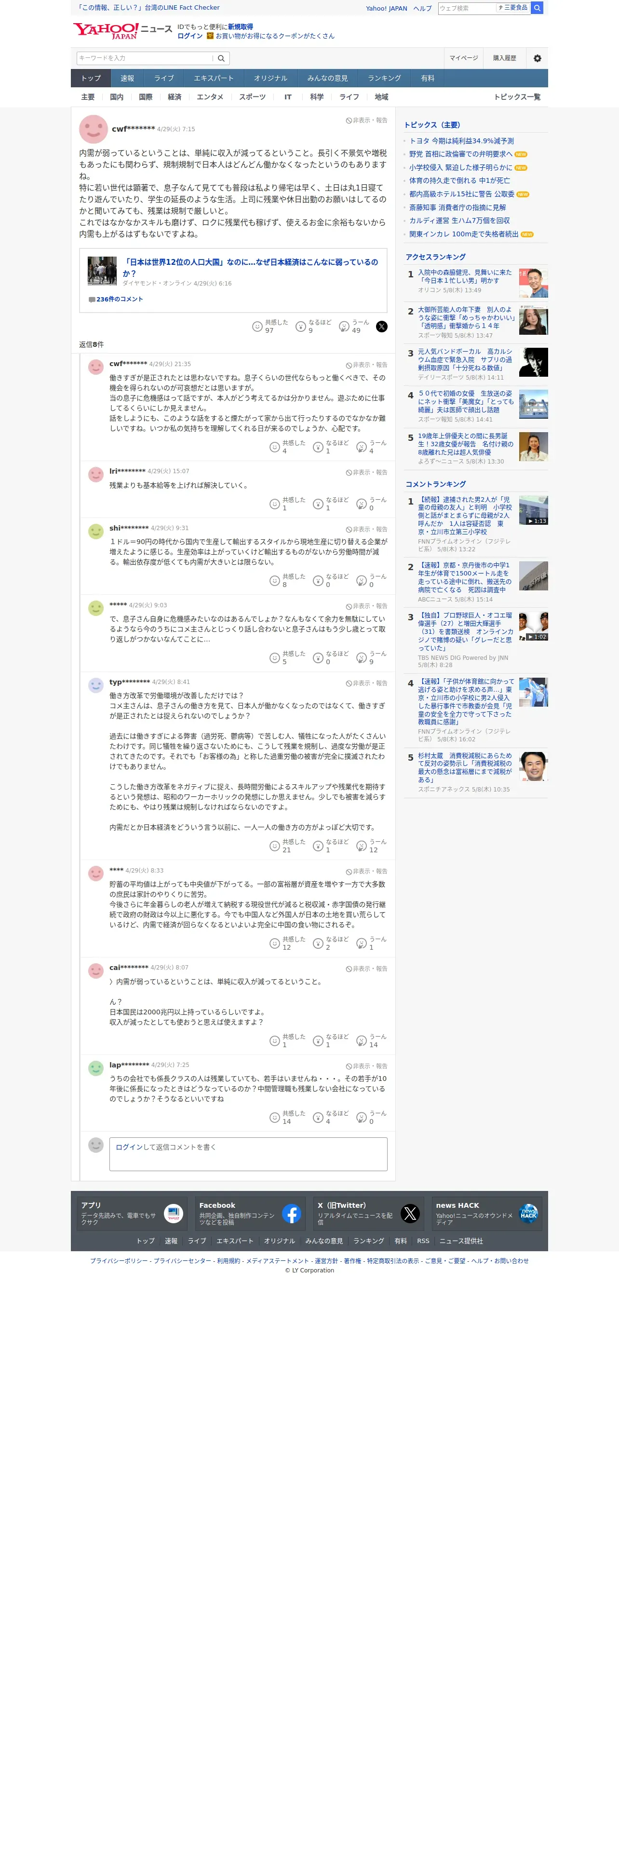The height and width of the screenshot is (1858, 619).
Task: Click the ログイン link near the logo
Action: pyautogui.click(x=190, y=36)
